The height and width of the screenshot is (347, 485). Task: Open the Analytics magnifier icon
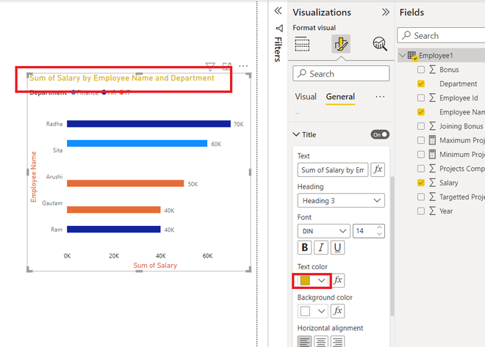coord(379,44)
